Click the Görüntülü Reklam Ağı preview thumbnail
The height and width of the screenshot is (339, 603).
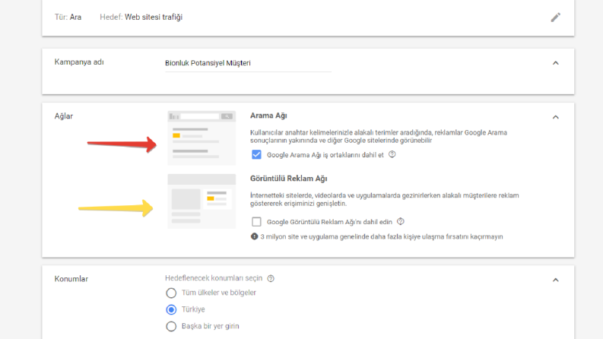pos(202,201)
